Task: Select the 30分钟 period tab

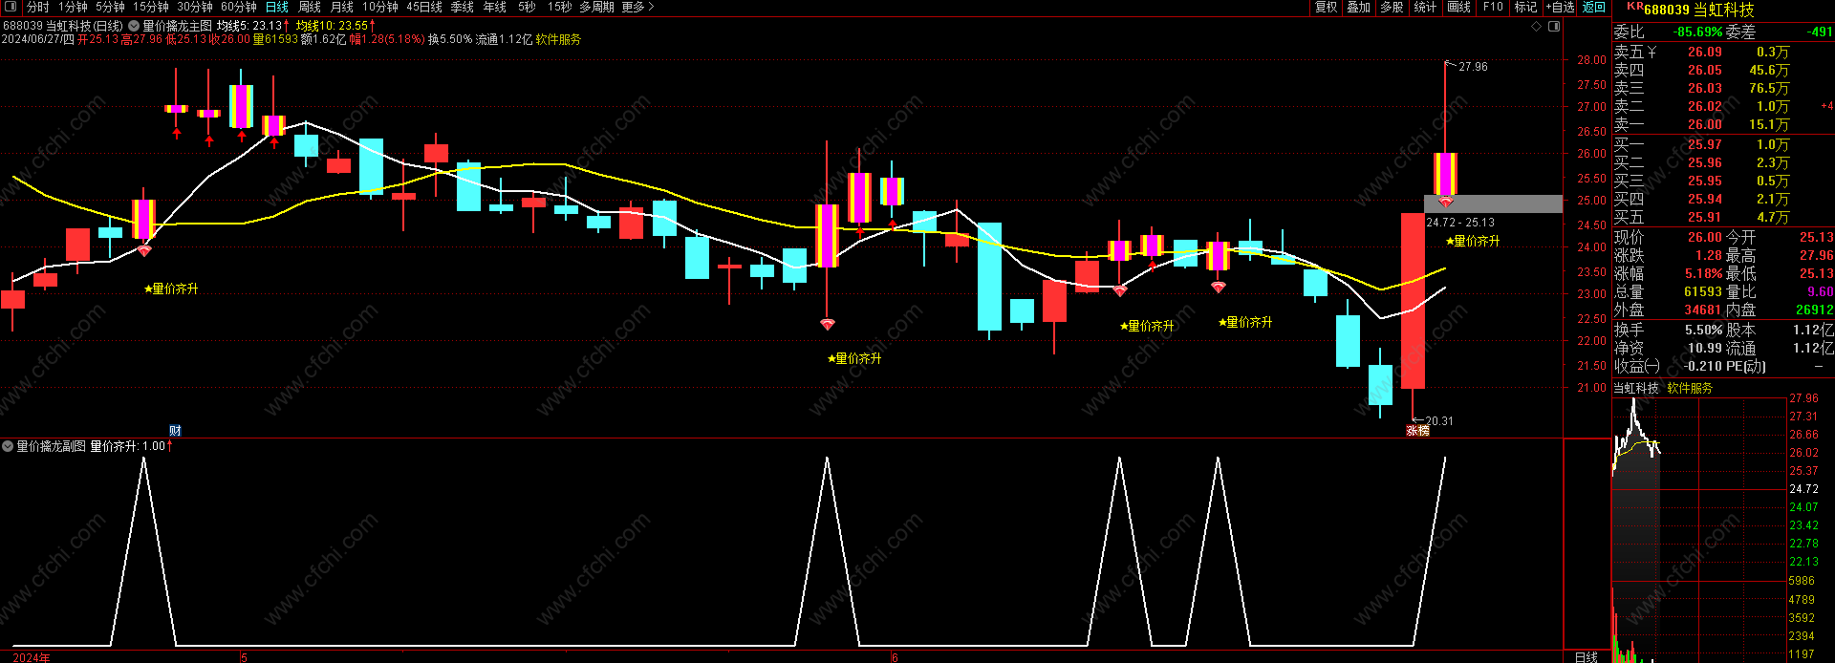Action: pyautogui.click(x=195, y=7)
